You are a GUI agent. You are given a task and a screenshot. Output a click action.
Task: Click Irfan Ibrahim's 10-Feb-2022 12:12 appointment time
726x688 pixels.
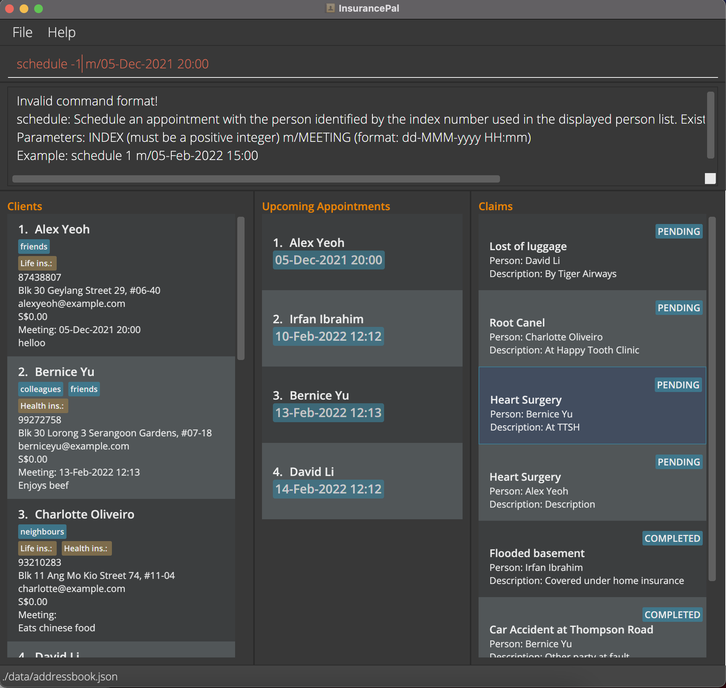coord(328,336)
